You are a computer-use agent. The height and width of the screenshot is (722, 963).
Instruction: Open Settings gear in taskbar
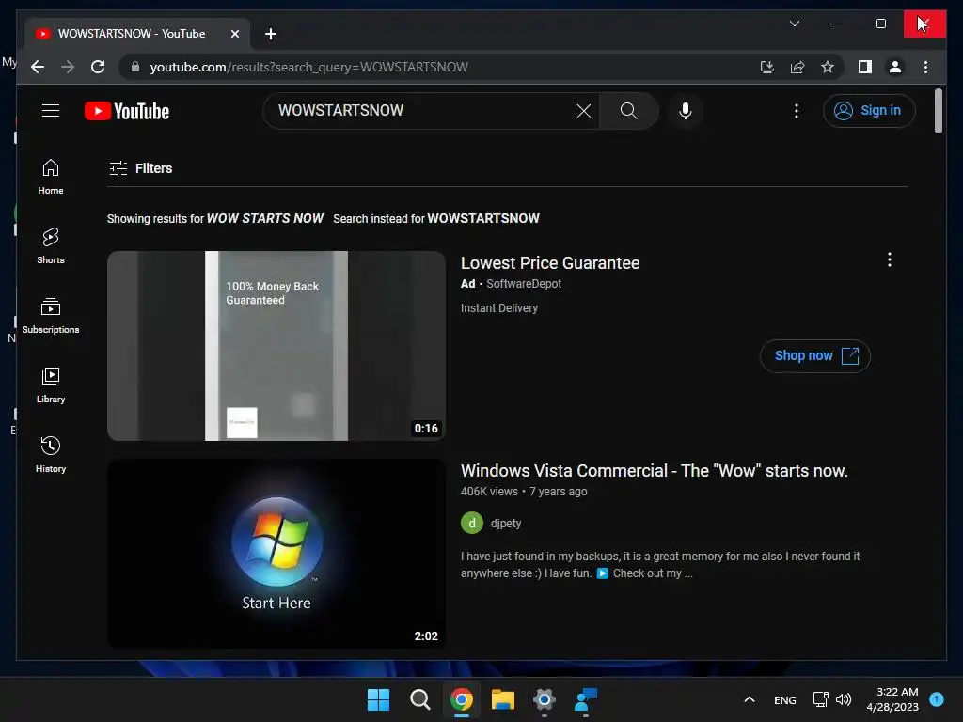tap(545, 699)
